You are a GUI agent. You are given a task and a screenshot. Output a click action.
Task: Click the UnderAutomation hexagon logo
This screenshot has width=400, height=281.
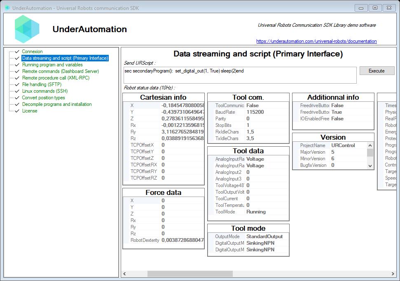pyautogui.click(x=27, y=29)
